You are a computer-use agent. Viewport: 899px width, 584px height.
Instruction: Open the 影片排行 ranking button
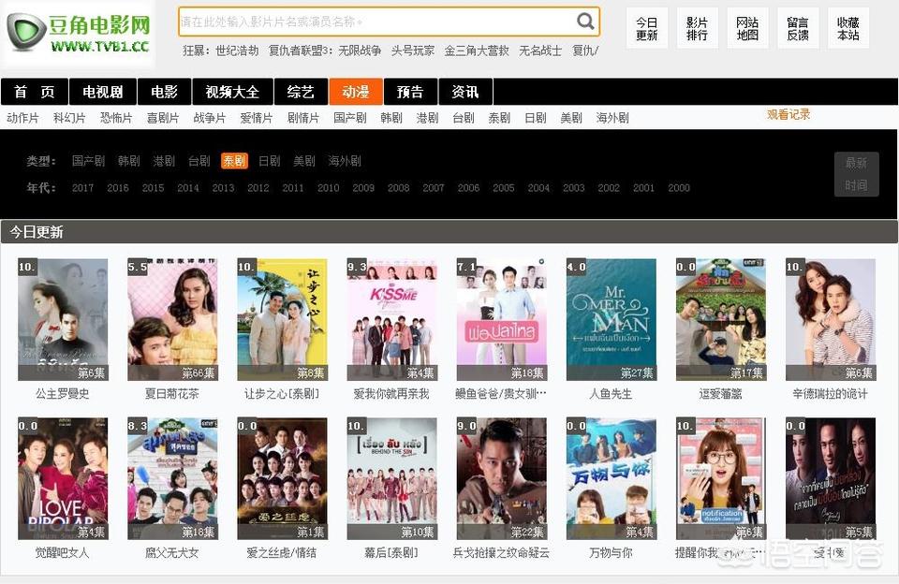click(x=697, y=28)
